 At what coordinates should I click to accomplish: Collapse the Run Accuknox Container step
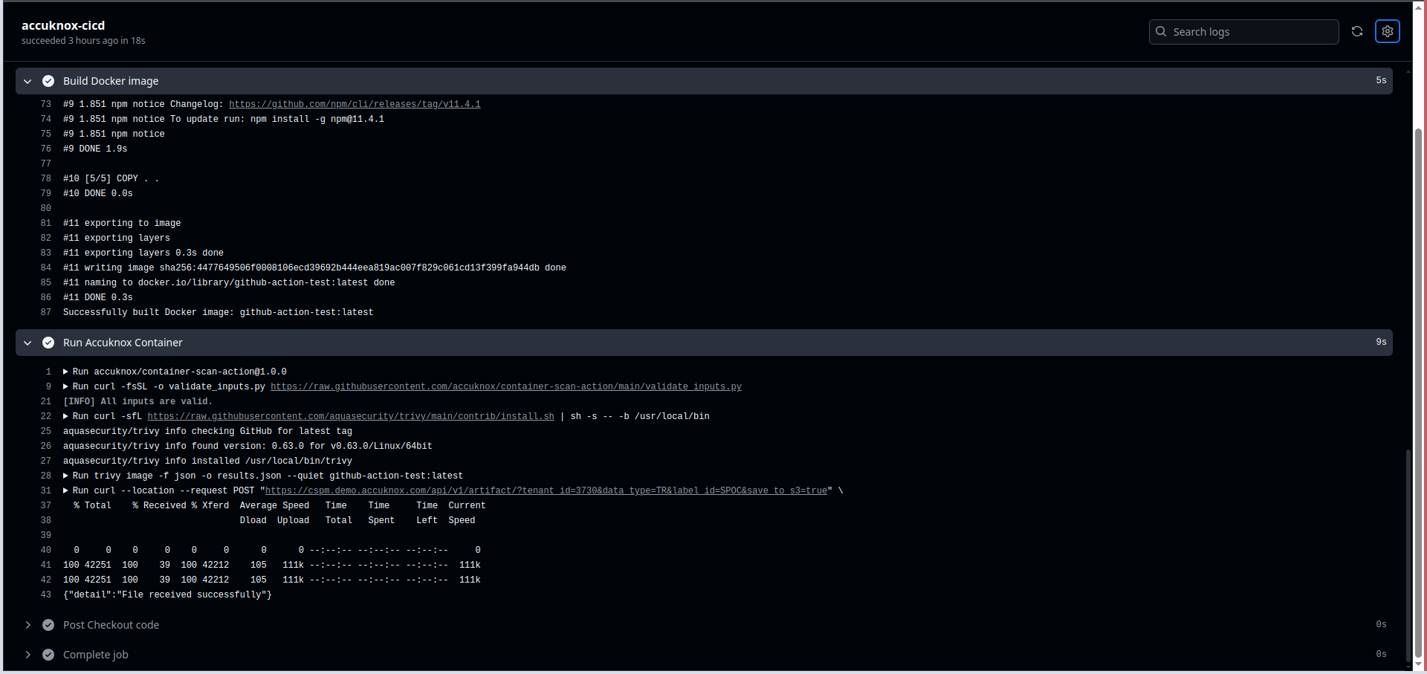tap(27, 343)
